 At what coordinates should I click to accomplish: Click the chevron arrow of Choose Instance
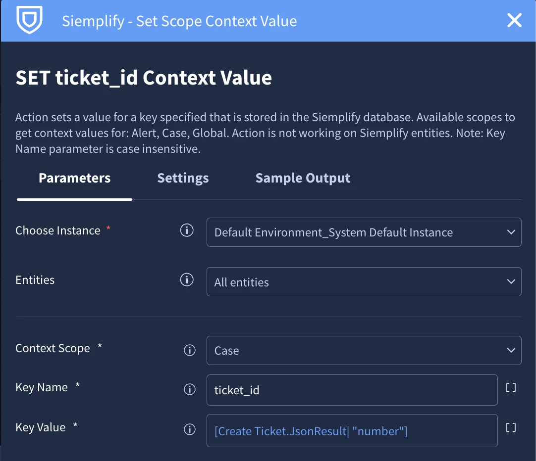(511, 232)
